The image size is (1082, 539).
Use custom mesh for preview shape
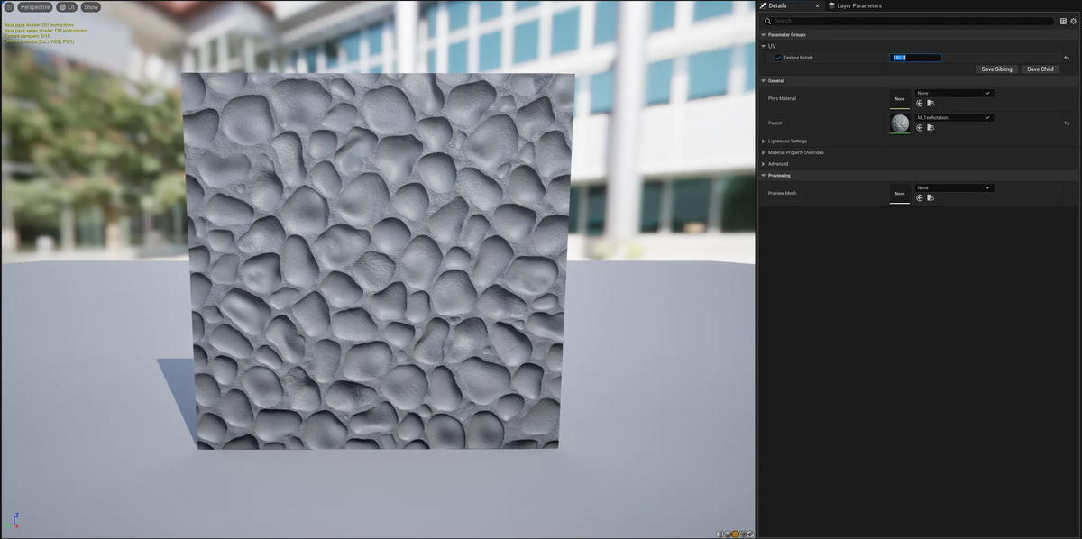tap(750, 534)
